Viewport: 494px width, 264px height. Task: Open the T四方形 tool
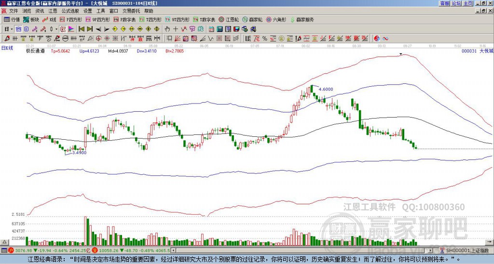pyautogui.click(x=151, y=19)
